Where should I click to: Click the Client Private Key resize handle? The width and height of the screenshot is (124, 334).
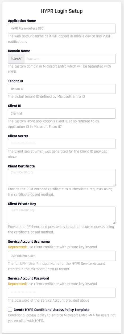click(114, 222)
